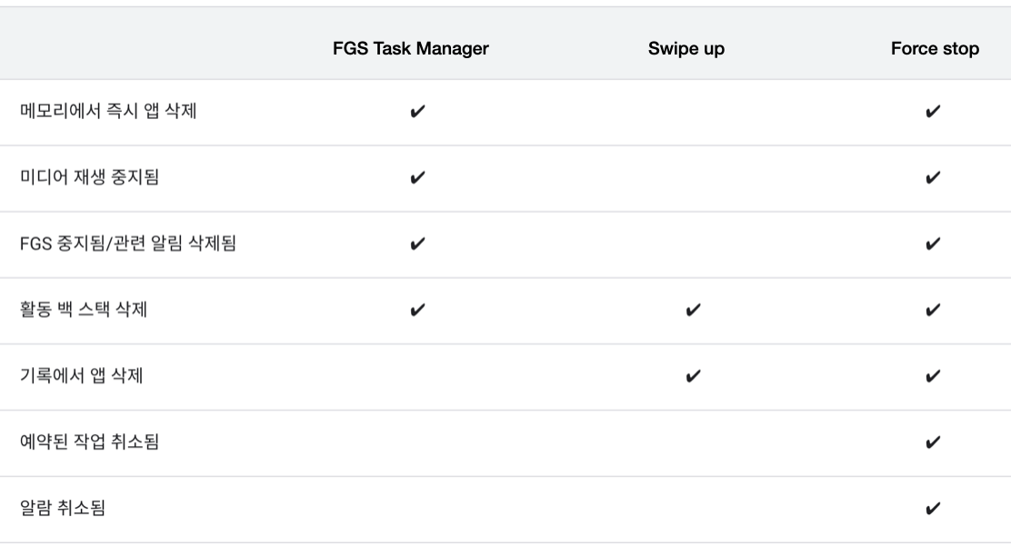The width and height of the screenshot is (1011, 556).
Task: Click FGS Task Manager checkmark for FGS 중지됨 row
Action: (418, 243)
